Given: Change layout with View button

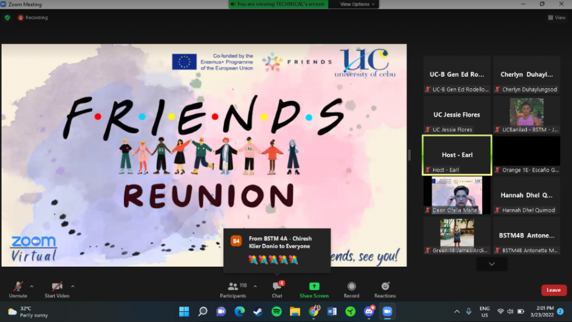Looking at the screenshot, I should [557, 17].
